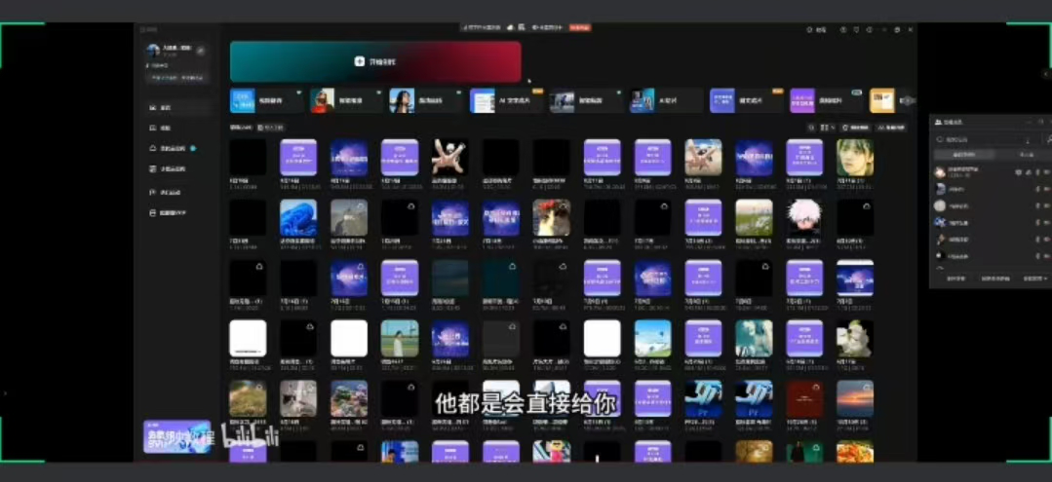Click the 开始创作 start creating banner
The width and height of the screenshot is (1052, 482).
point(375,61)
